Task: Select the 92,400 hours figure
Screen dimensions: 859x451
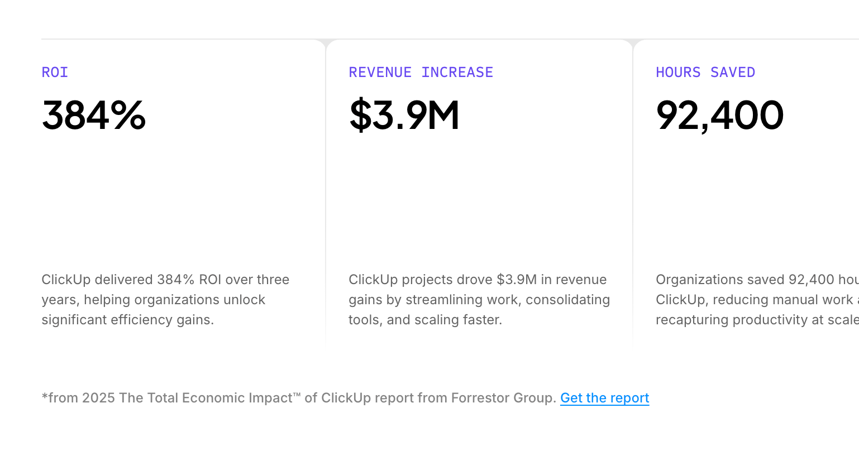Action: (719, 116)
